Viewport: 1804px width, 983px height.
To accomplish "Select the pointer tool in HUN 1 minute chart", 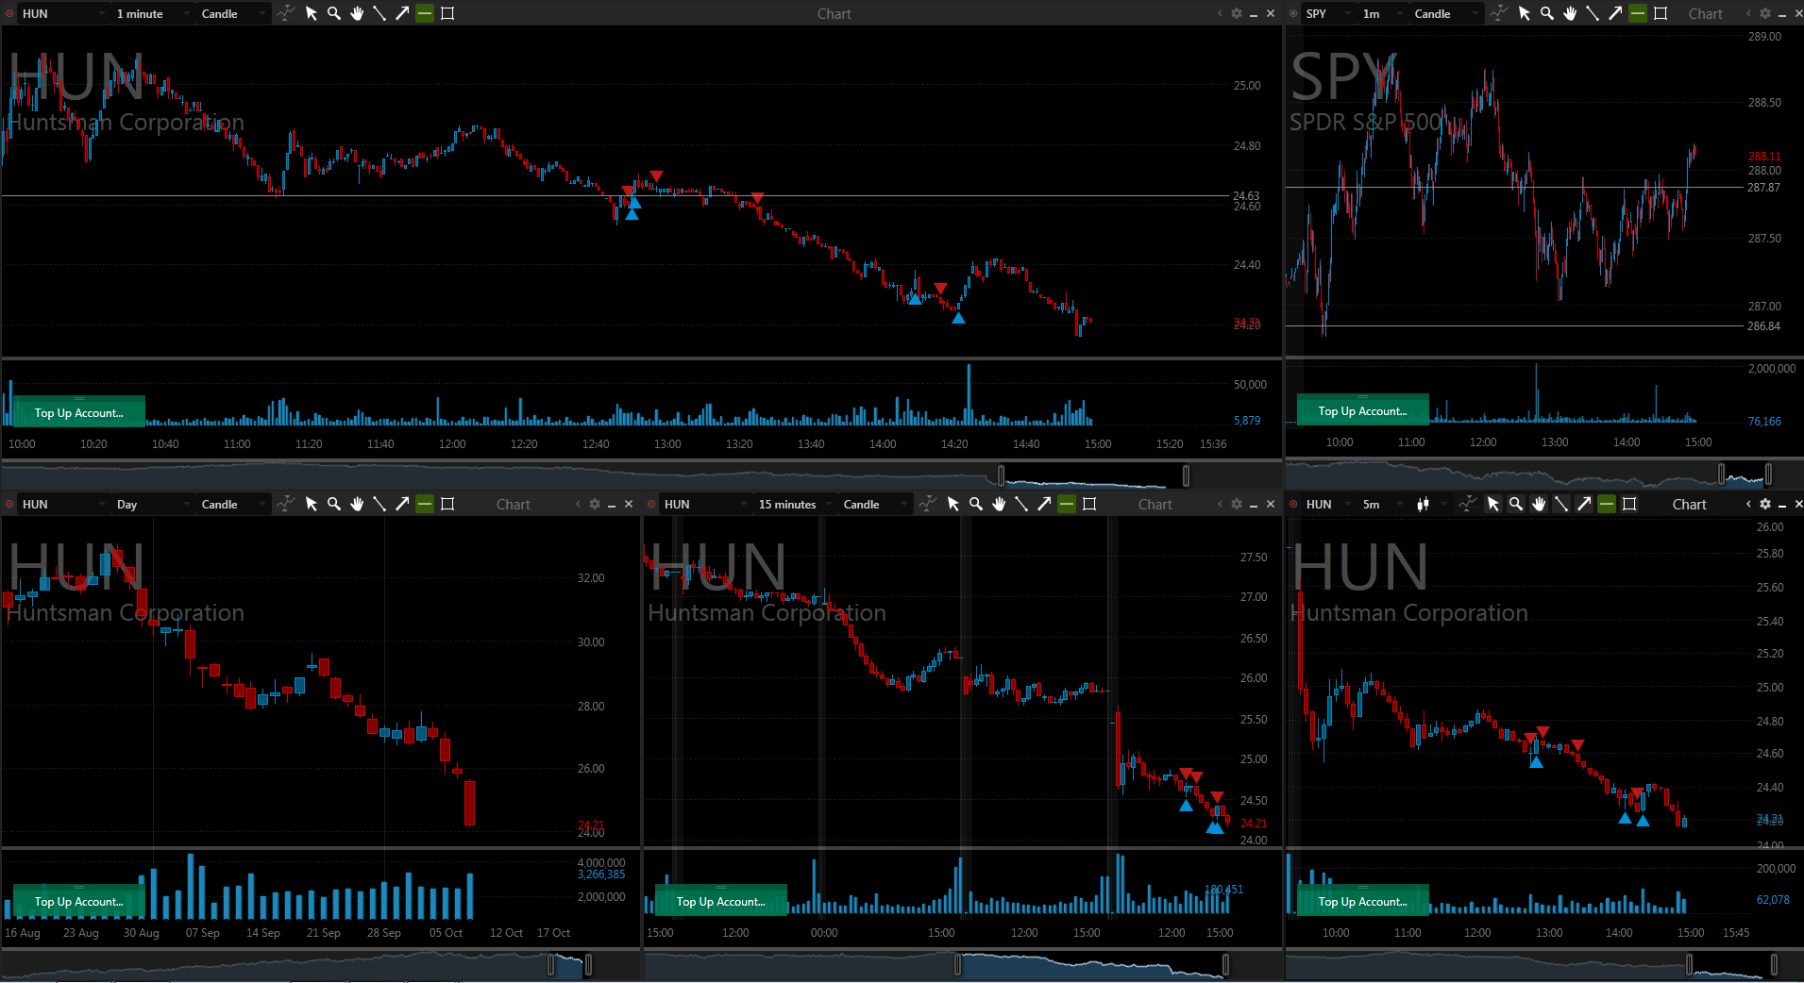I will tap(312, 13).
